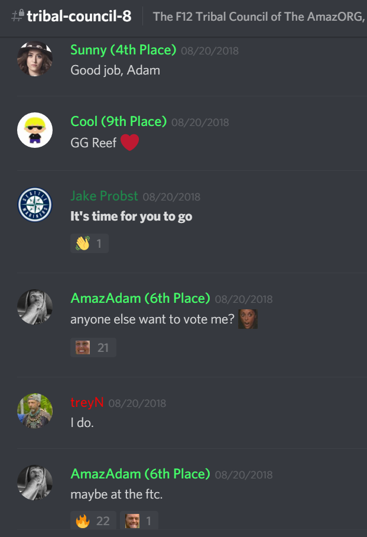This screenshot has width=367, height=537.
Task: Expand the F12 Tribal Council channel topic
Action: (x=259, y=17)
